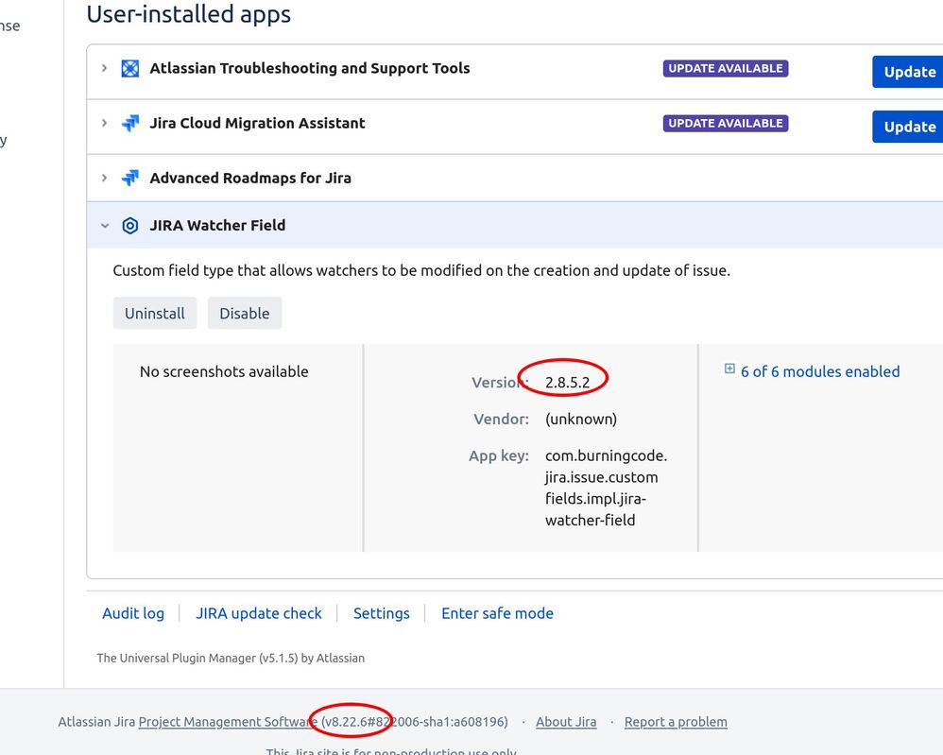Click the App key value com.burningcode text
Image resolution: width=943 pixels, height=755 pixels.
pyautogui.click(x=607, y=488)
